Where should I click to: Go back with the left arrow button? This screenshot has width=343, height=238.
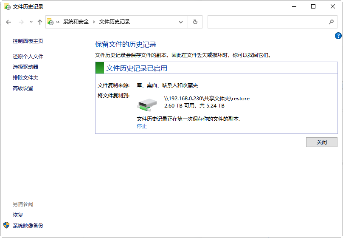click(x=8, y=22)
